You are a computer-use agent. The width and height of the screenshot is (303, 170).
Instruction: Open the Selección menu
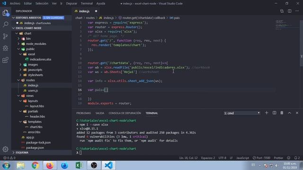[42, 3]
